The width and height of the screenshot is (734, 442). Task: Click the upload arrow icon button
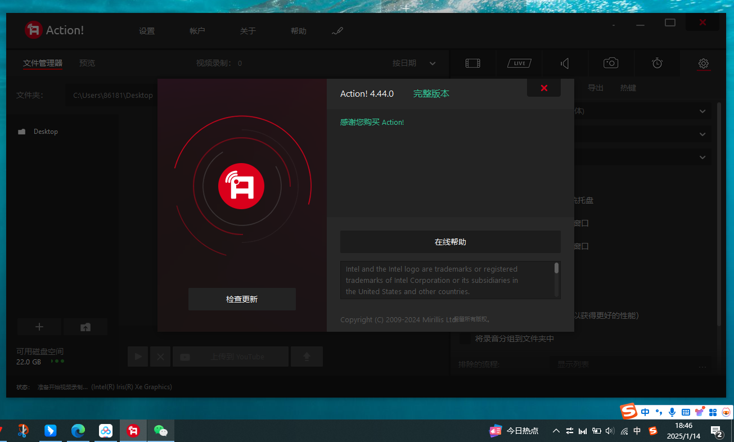[x=307, y=357]
